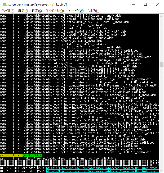Click the scrollbar down arrow
Image resolution: width=164 pixels, height=173 pixels.
[161, 171]
